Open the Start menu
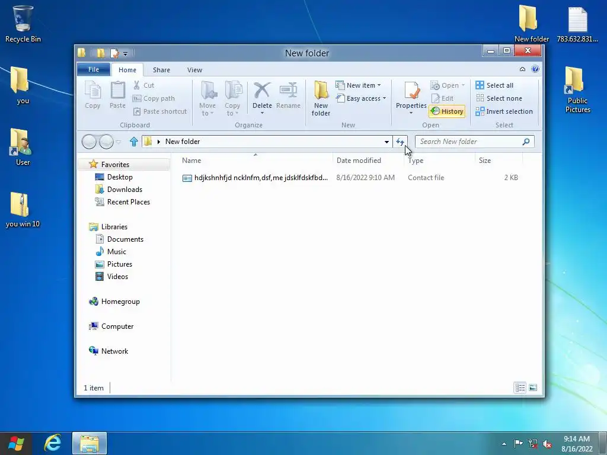 (16, 443)
